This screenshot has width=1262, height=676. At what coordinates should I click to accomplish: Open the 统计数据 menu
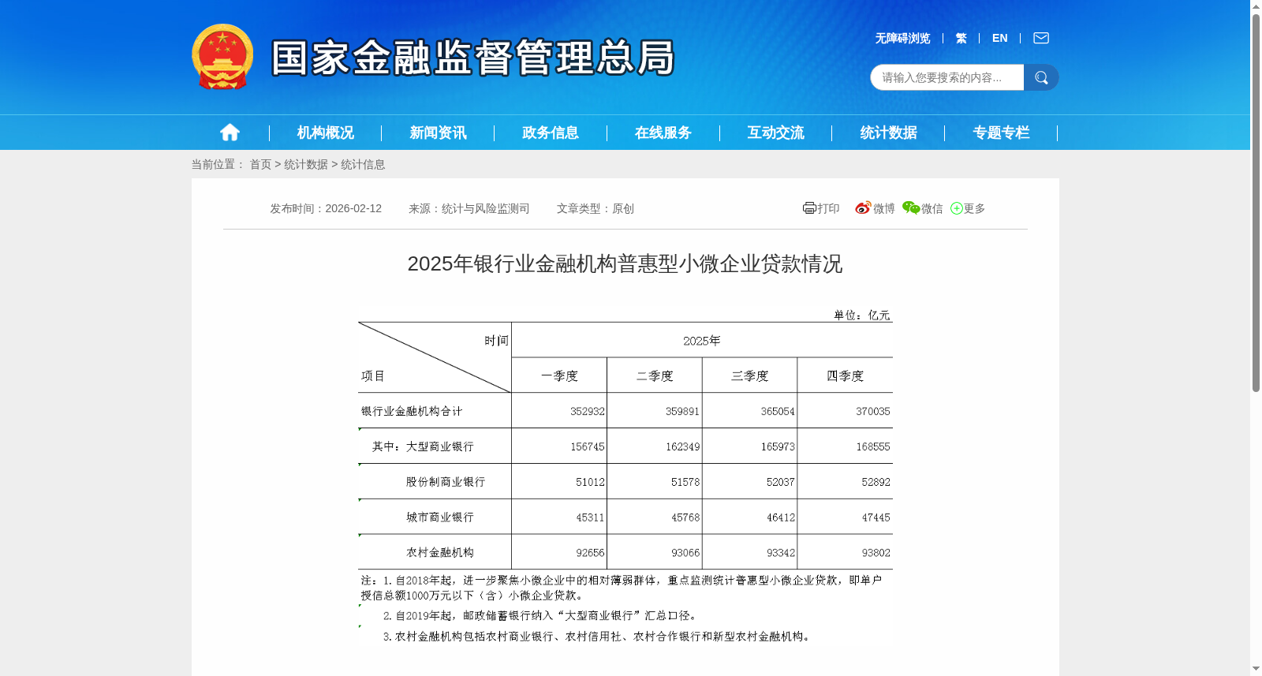tap(888, 133)
